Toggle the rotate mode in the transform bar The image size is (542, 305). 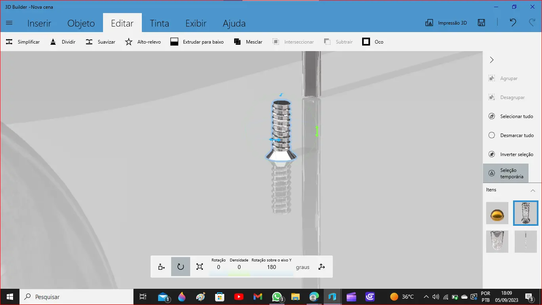coord(180,266)
